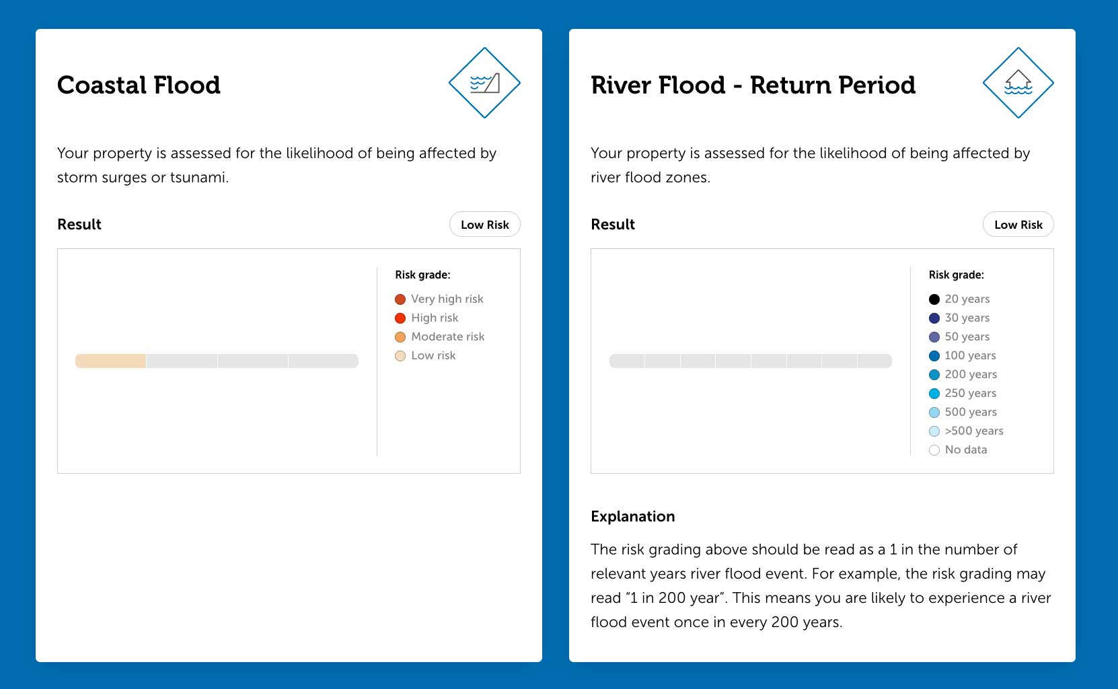Expand the Coastal Flood Result section
The width and height of the screenshot is (1118, 689).
tap(79, 224)
